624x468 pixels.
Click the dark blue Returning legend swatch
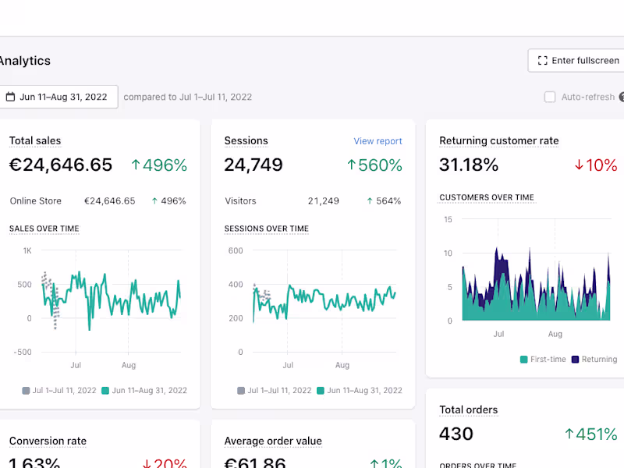pos(576,360)
